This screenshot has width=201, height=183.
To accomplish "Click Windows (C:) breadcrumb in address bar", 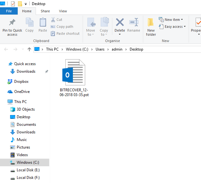I will (77, 49).
